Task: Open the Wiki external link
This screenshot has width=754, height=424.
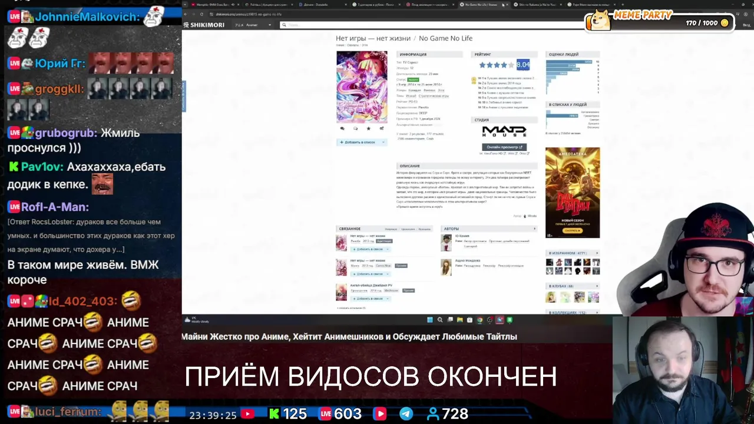Action: [x=512, y=154]
